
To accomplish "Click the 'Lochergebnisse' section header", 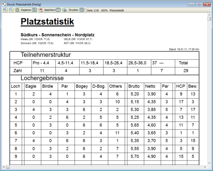I will [42, 78].
